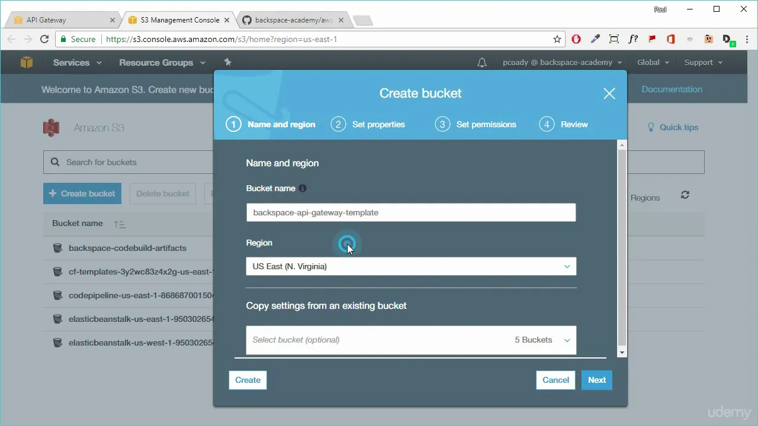The height and width of the screenshot is (426, 758).
Task: Click the Bucket name column header
Action: [x=78, y=224]
